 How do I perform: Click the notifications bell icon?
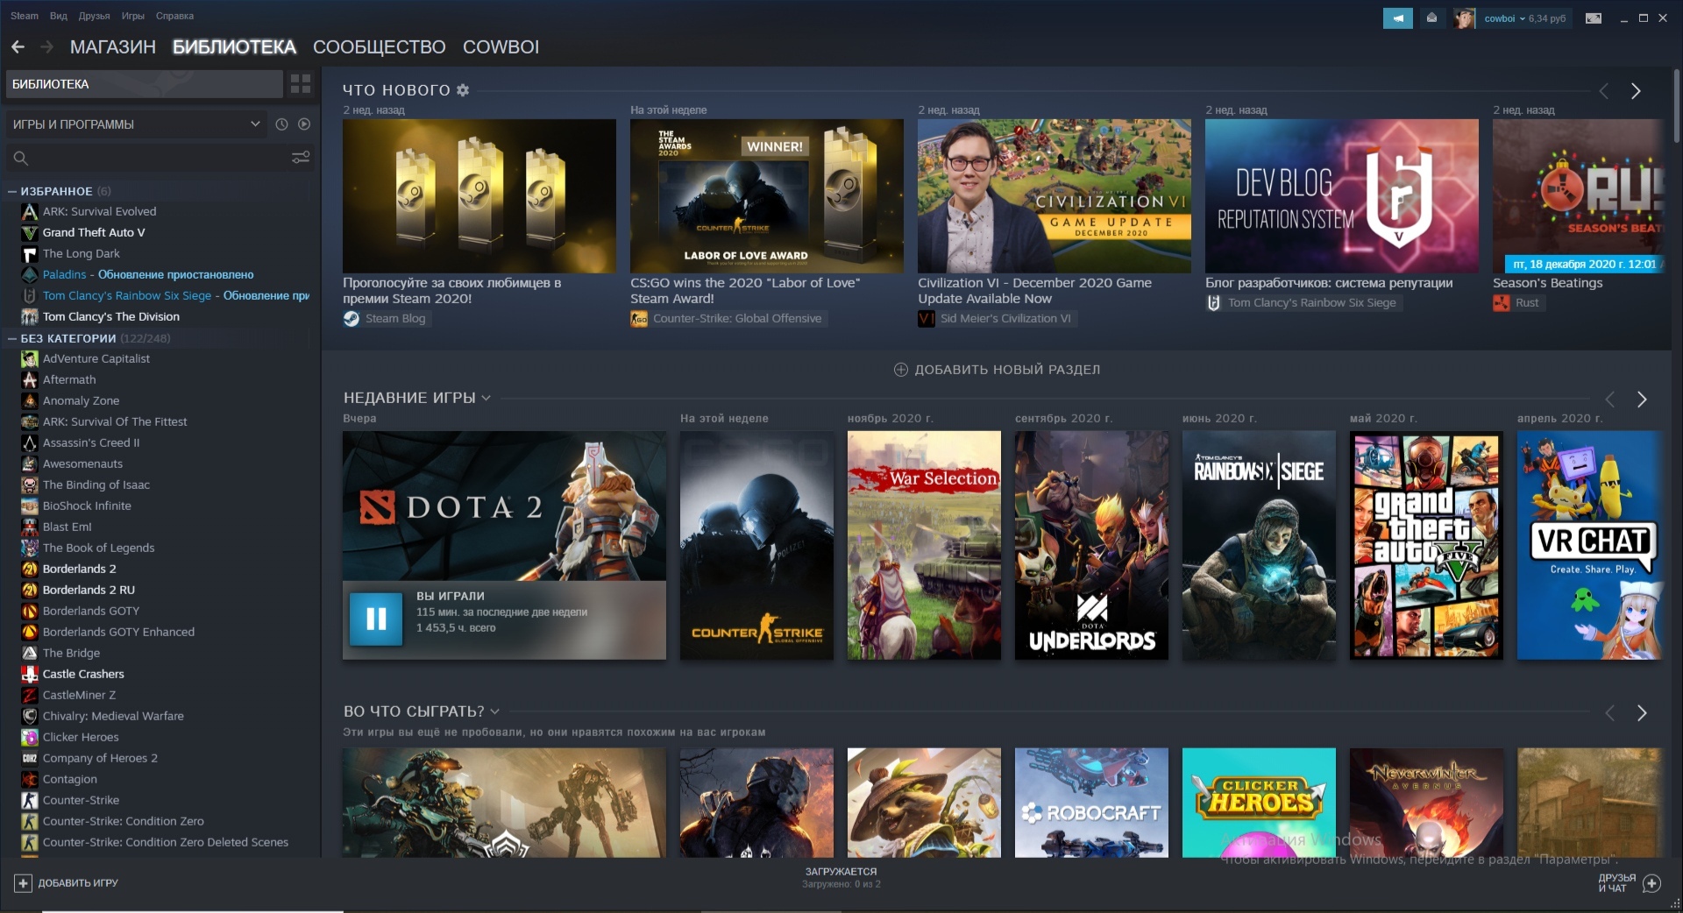1431,18
